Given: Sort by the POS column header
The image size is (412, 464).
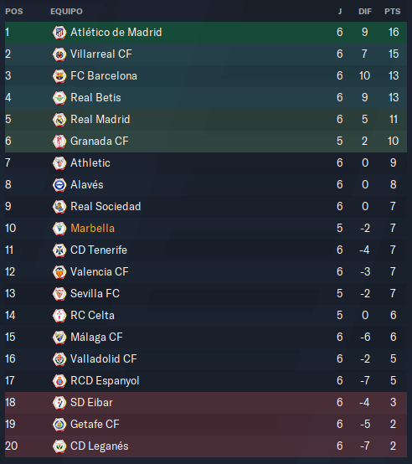Looking at the screenshot, I should pyautogui.click(x=14, y=12).
